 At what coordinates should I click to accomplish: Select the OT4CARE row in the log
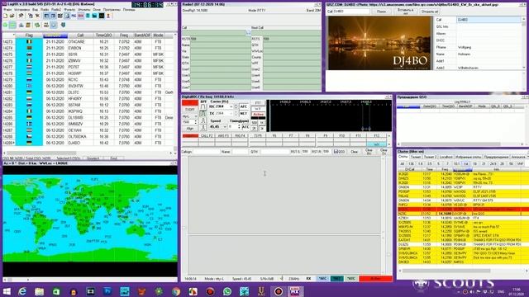pyautogui.click(x=88, y=42)
